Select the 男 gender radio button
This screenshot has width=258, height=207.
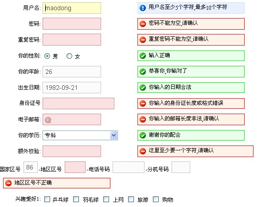47,56
